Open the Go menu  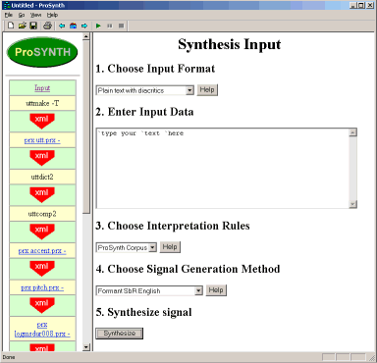pyautogui.click(x=22, y=15)
